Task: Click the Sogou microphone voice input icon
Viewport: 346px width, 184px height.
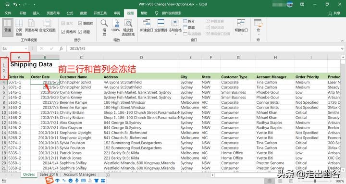Action: 77,181
